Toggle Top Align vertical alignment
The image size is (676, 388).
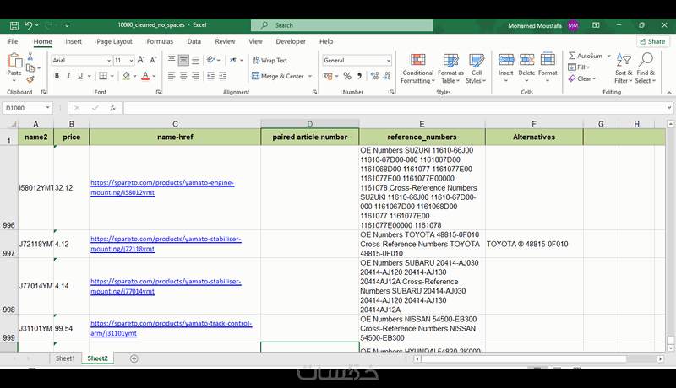point(172,60)
